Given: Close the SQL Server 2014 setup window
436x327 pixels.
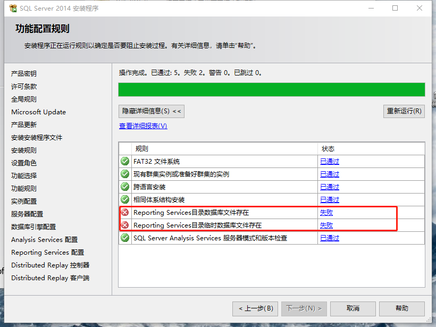Looking at the screenshot, I should click(420, 8).
